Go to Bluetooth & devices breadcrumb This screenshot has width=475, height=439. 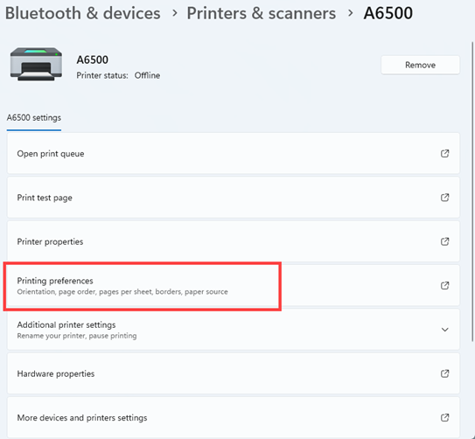pyautogui.click(x=83, y=13)
